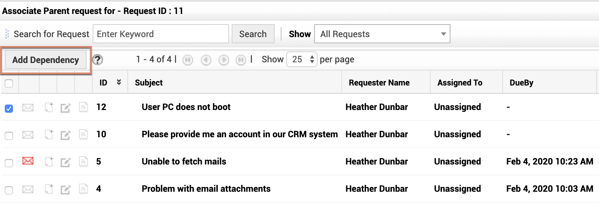Click the mail icon for request 4
Screen dimensions: 599x204
pos(28,189)
